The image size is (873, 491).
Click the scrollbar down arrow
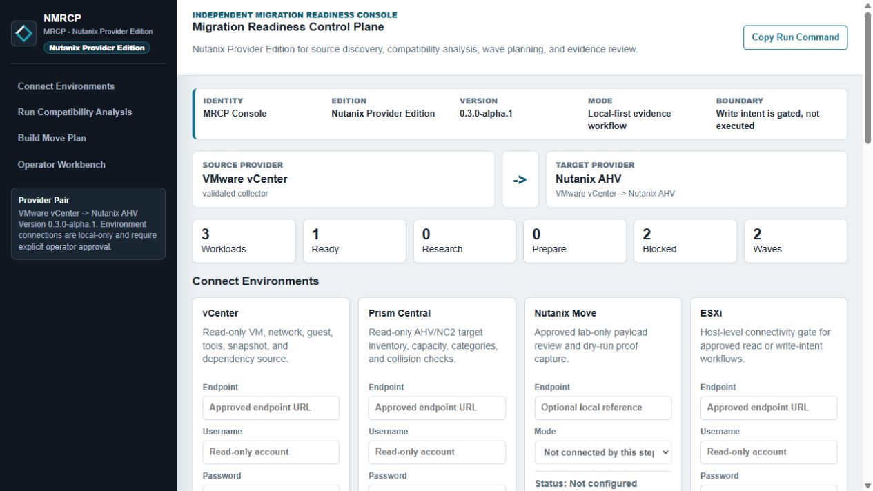pyautogui.click(x=867, y=485)
